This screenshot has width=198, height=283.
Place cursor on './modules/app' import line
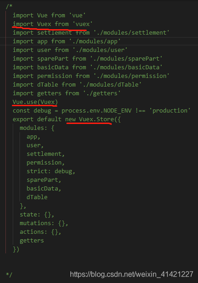(x=67, y=41)
